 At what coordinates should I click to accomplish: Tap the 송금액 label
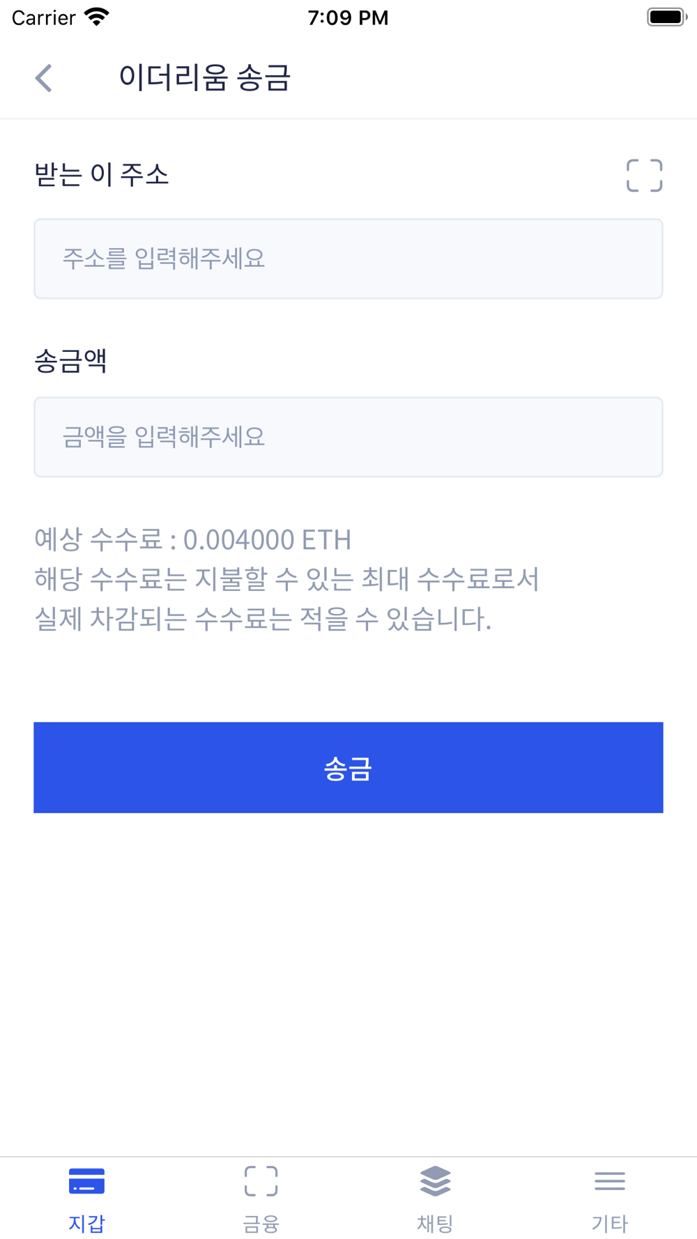tap(70, 360)
